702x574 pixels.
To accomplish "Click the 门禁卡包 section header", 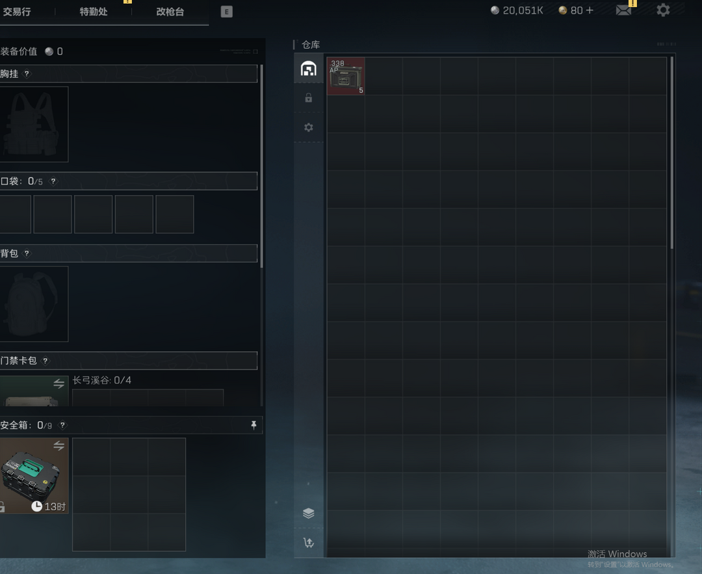I will click(129, 361).
